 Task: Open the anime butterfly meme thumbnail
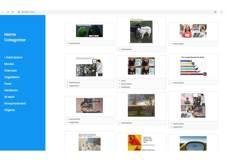89,106
